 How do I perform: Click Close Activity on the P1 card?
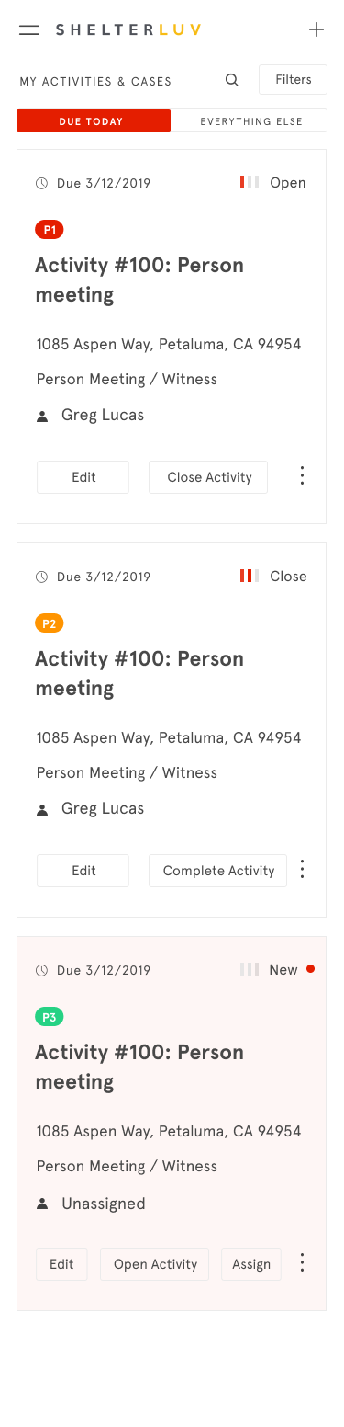[x=209, y=477]
